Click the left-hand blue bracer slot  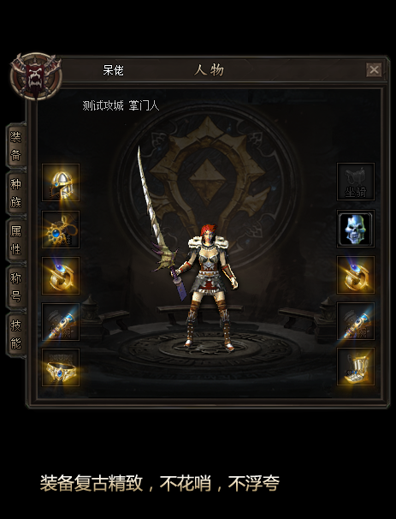pos(61,322)
